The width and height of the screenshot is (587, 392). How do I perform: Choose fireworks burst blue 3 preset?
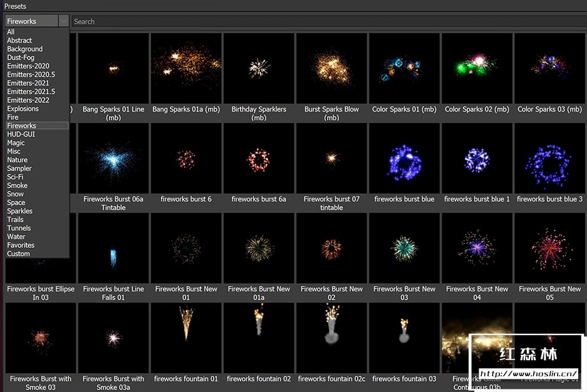[549, 158]
